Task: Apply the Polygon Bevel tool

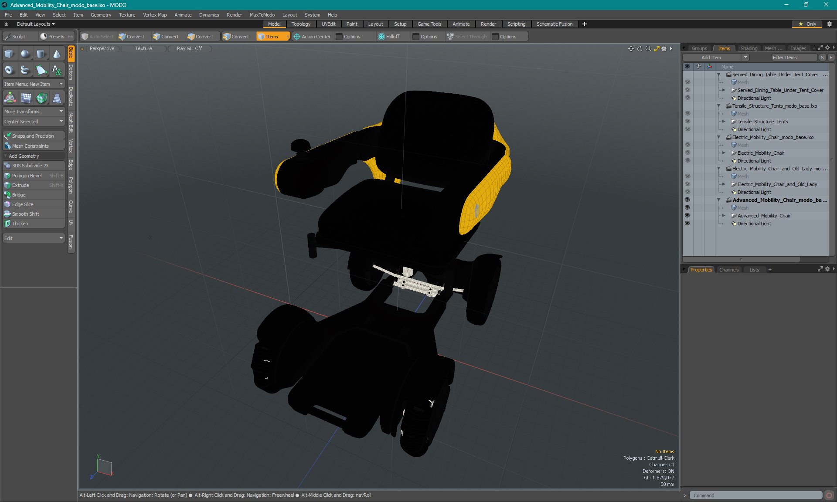Action: (34, 176)
